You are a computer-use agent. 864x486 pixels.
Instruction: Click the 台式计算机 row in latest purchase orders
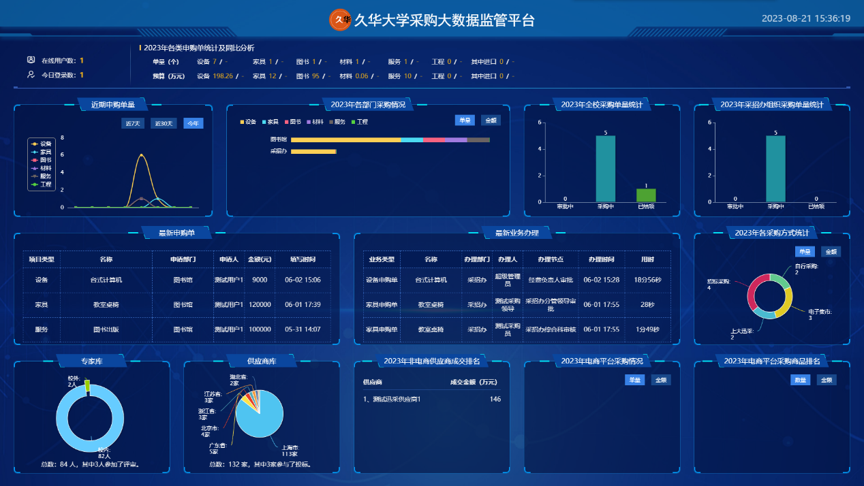tap(106, 279)
